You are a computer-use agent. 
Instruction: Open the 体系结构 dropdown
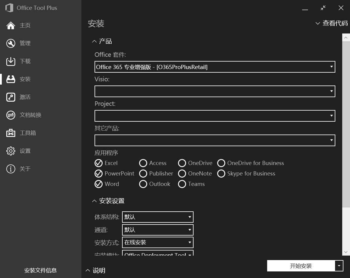(158, 217)
